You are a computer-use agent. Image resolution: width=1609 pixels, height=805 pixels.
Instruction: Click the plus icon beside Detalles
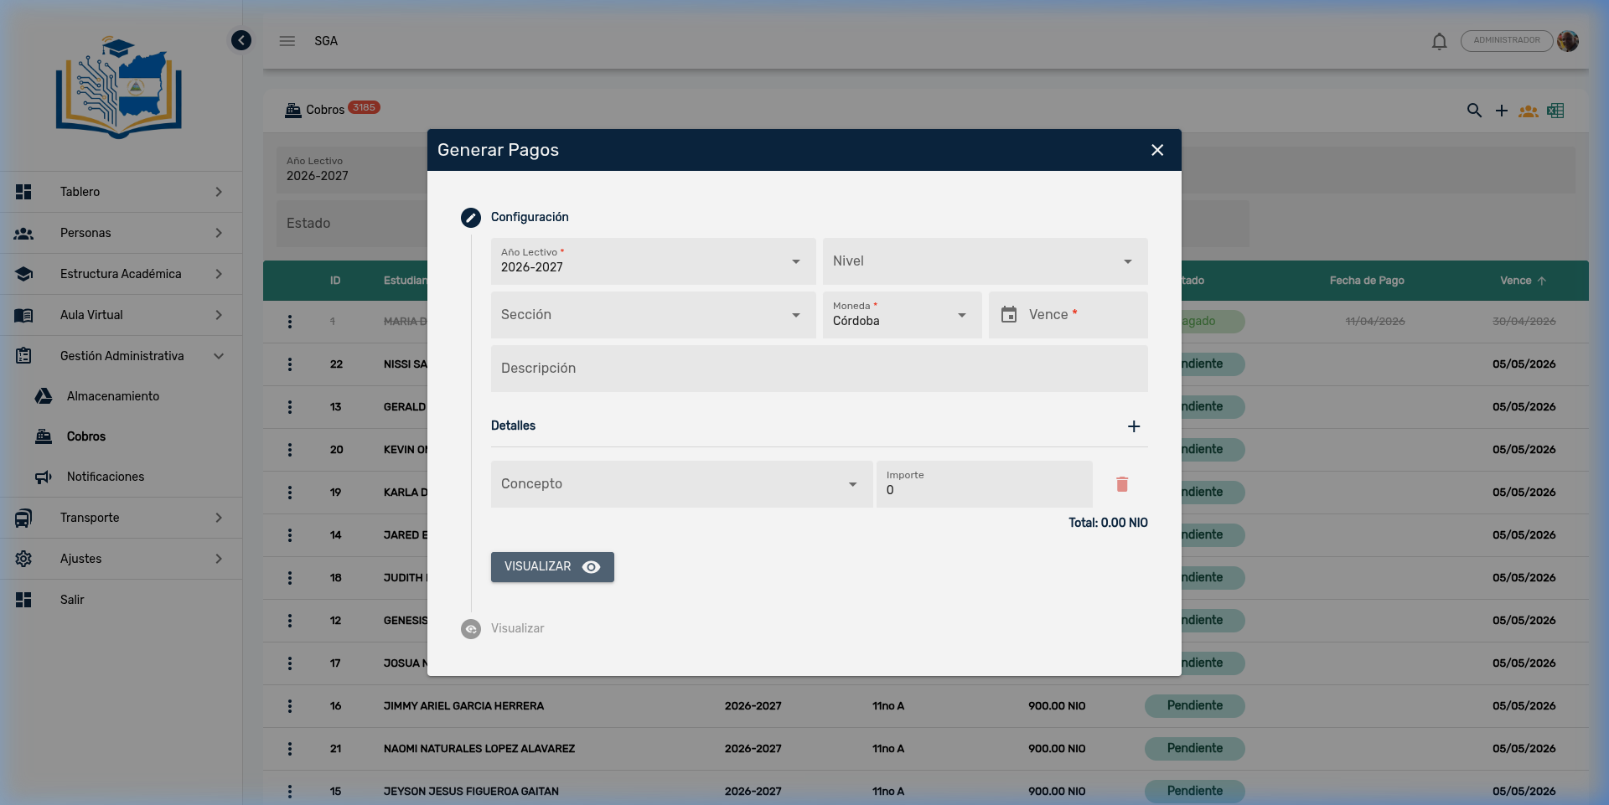1134,426
